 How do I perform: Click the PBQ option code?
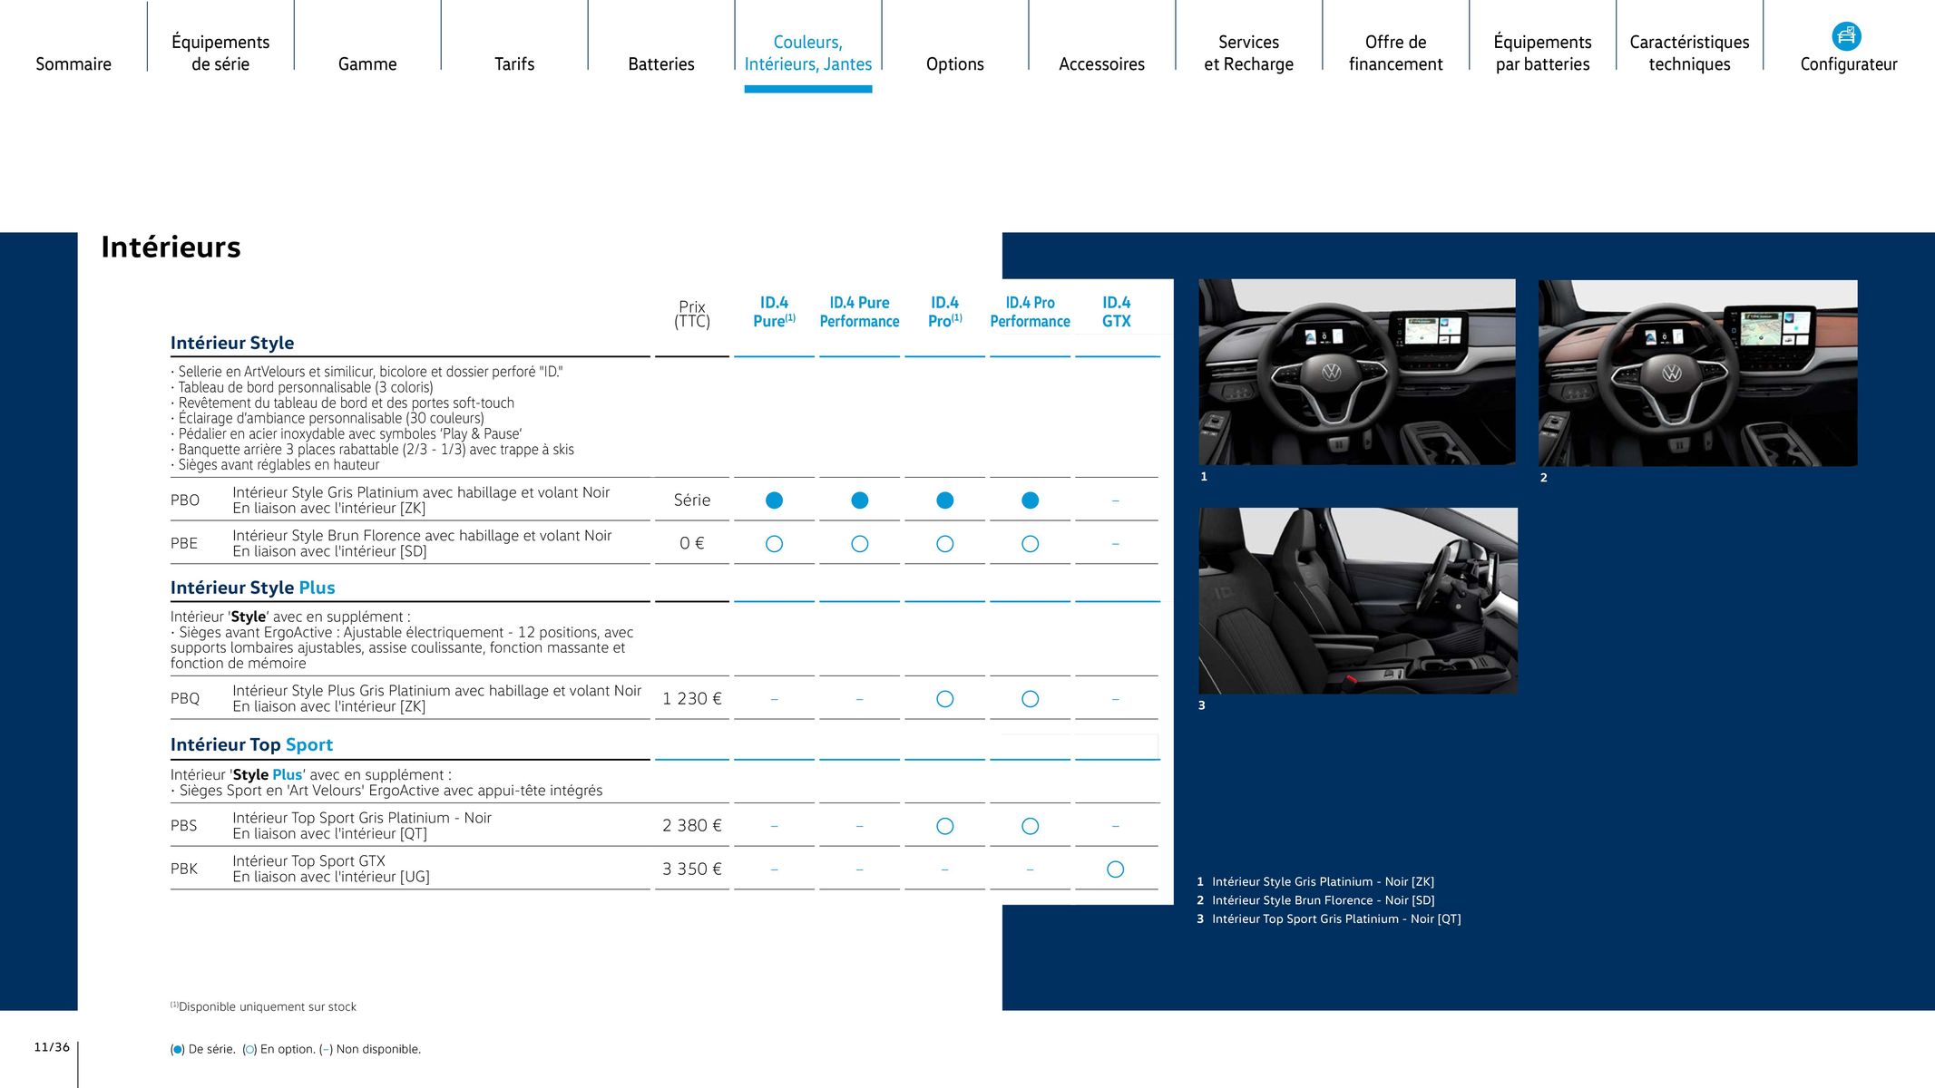coord(185,698)
